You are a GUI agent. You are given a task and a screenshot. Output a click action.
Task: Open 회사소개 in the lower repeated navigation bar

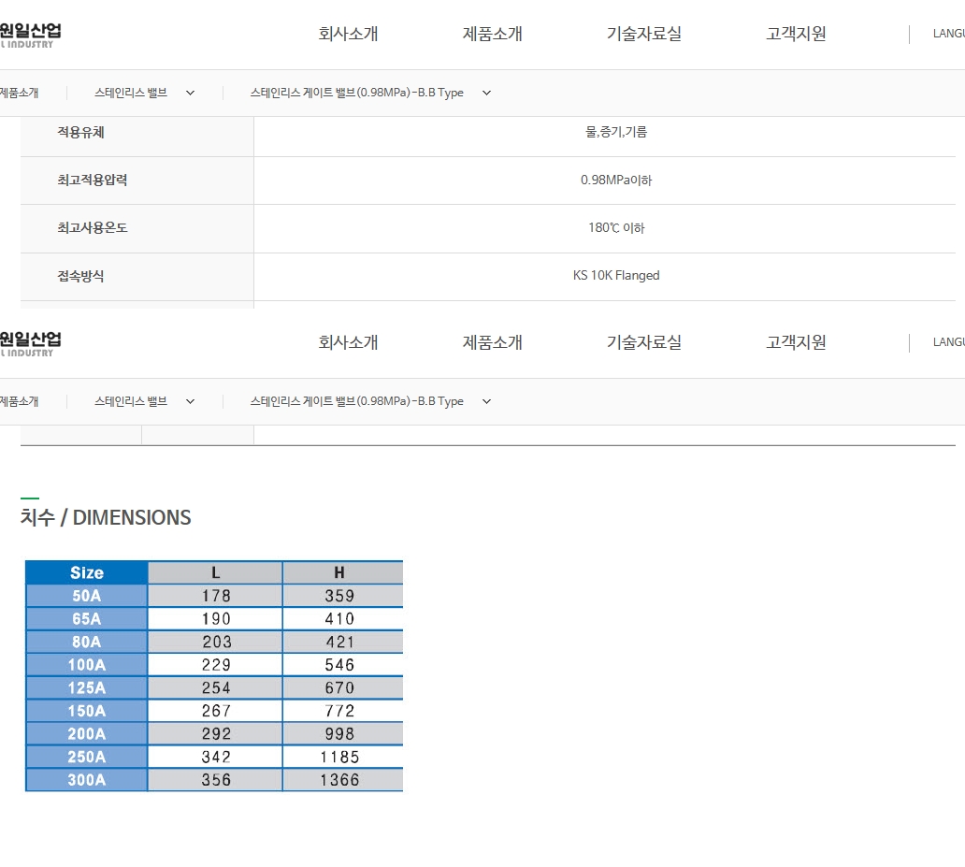pos(348,342)
